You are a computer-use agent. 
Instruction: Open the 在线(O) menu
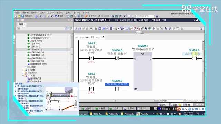pyautogui.click(x=51, y=13)
